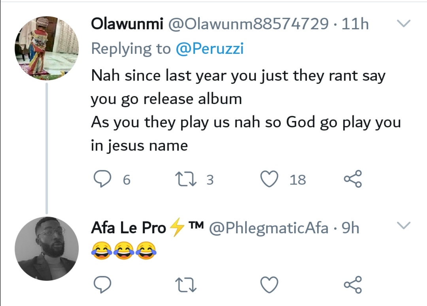Open Olawunmi's profile name
Screen dimensions: 427x306
click(x=127, y=25)
